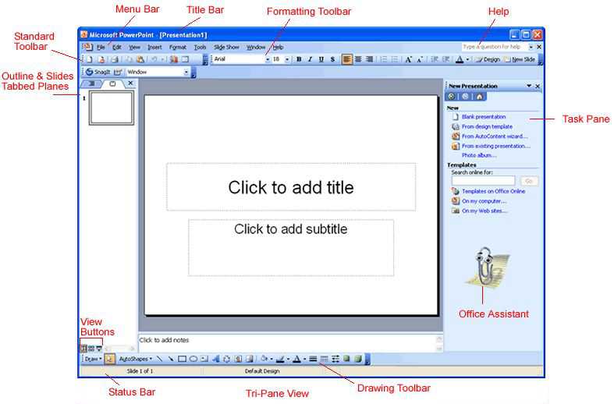
Task: Click Increase Font Size icon
Action: (408, 59)
